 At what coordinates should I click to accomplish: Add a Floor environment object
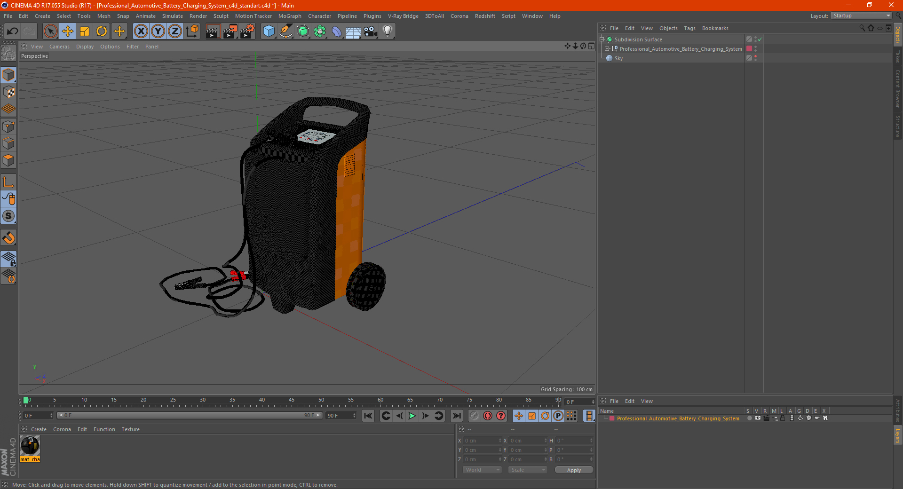pyautogui.click(x=353, y=32)
